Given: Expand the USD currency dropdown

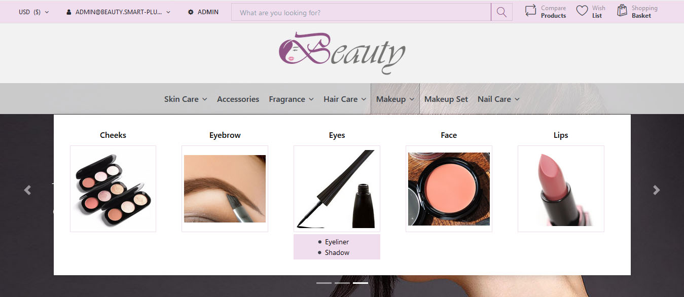Looking at the screenshot, I should pyautogui.click(x=33, y=12).
